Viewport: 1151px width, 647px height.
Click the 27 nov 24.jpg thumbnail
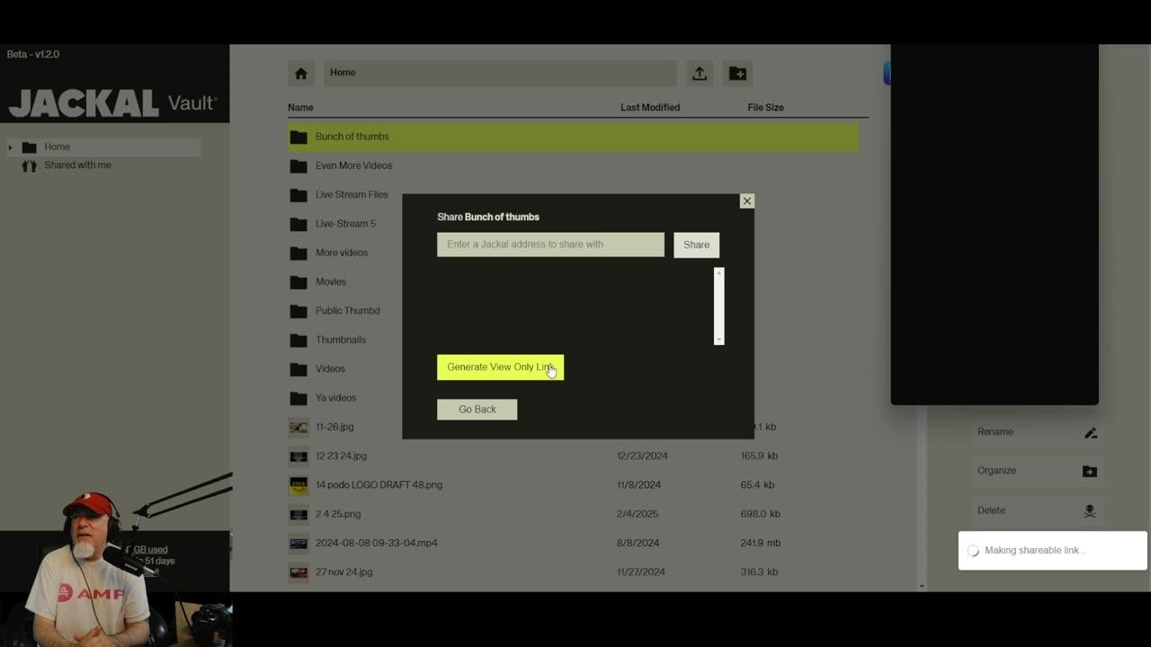click(299, 572)
